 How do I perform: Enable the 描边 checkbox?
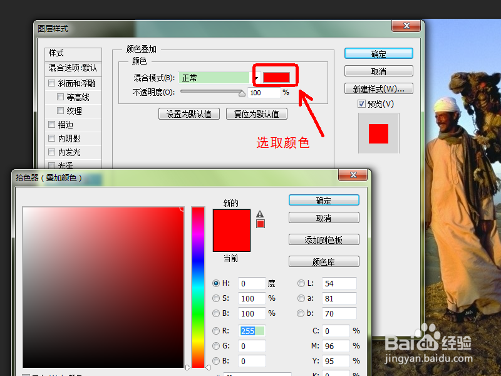pyautogui.click(x=51, y=124)
